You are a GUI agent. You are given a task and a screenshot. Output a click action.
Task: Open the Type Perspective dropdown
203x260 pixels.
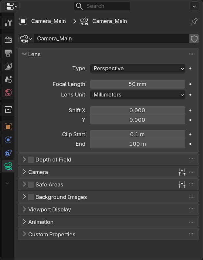[138, 69]
